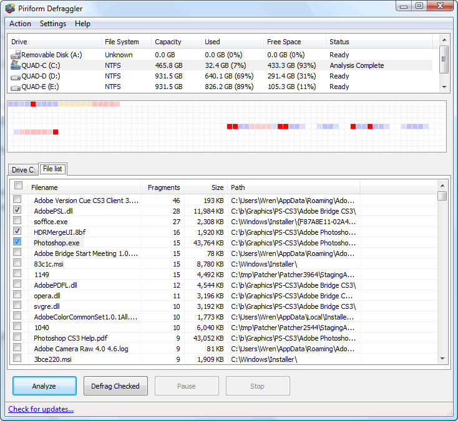Screen dimensions: 458x421
Task: Click the file list scrollbar thumb
Action: pyautogui.click(x=442, y=196)
